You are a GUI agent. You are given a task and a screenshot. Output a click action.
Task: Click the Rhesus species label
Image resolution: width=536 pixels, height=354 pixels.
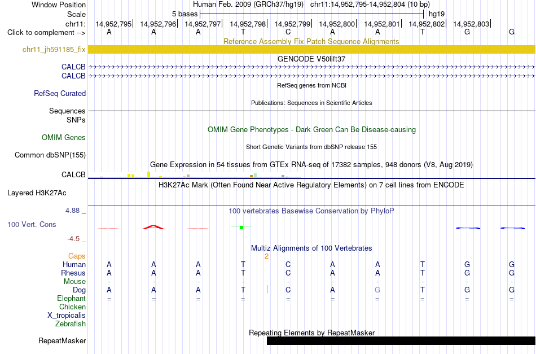73,273
